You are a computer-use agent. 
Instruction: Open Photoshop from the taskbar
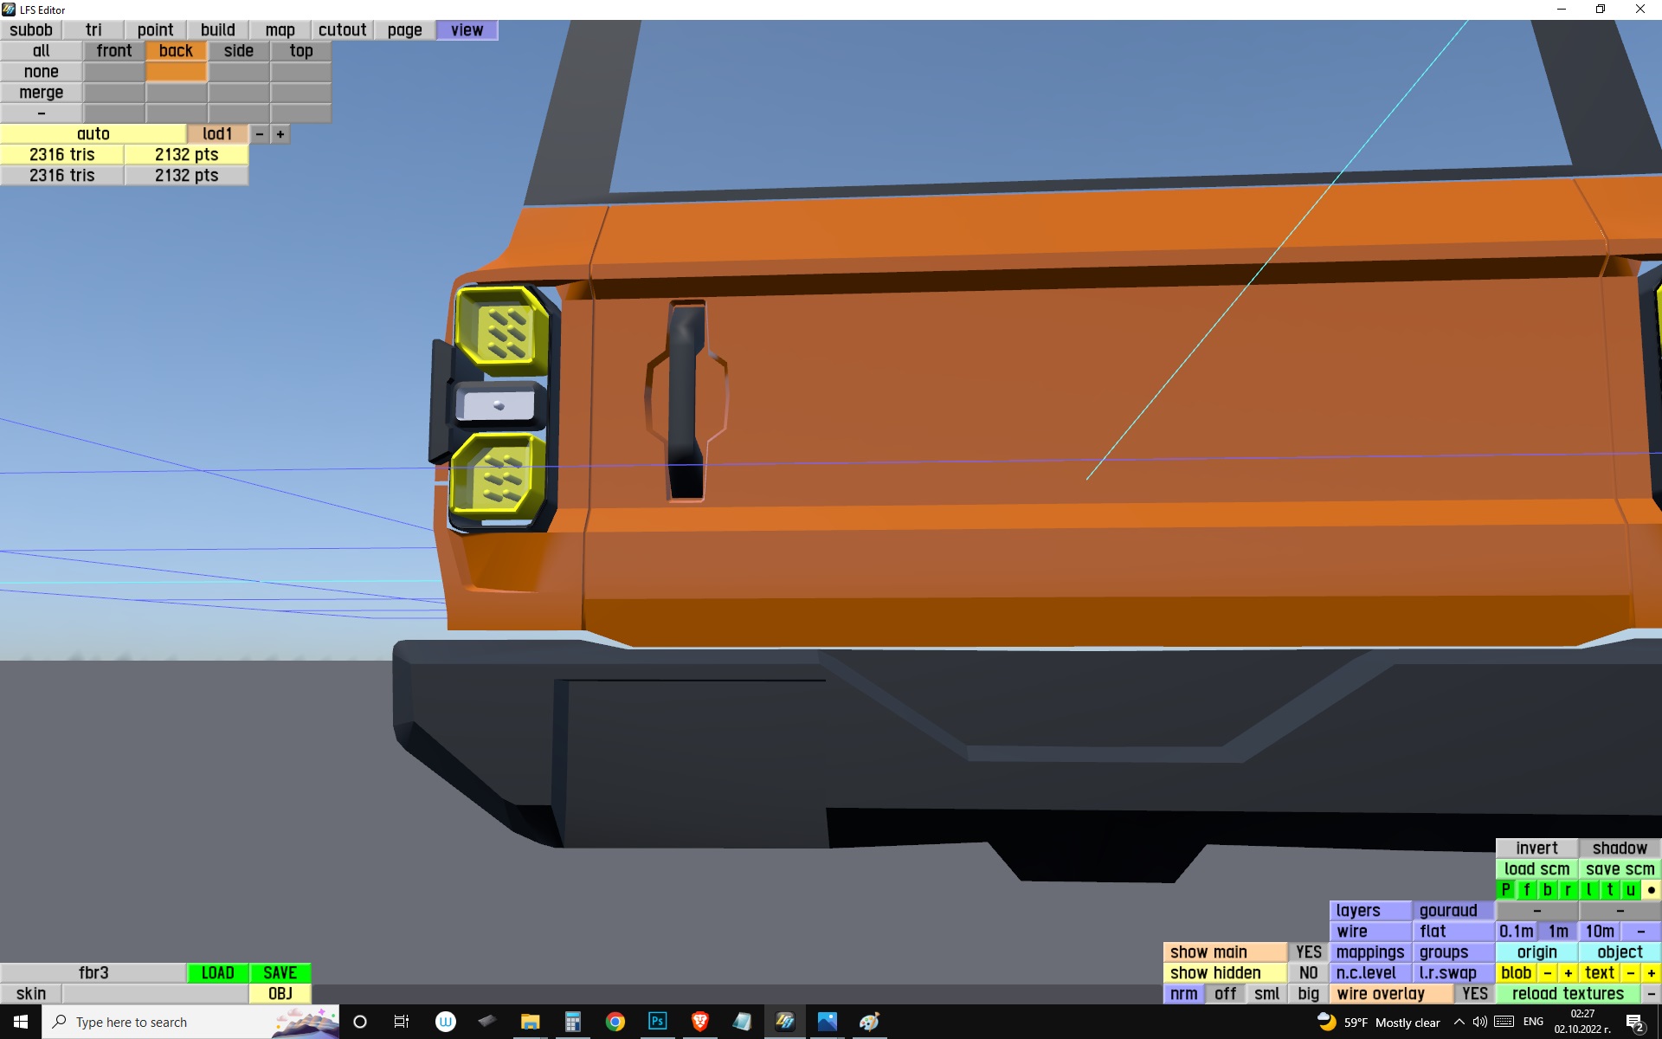coord(657,1022)
